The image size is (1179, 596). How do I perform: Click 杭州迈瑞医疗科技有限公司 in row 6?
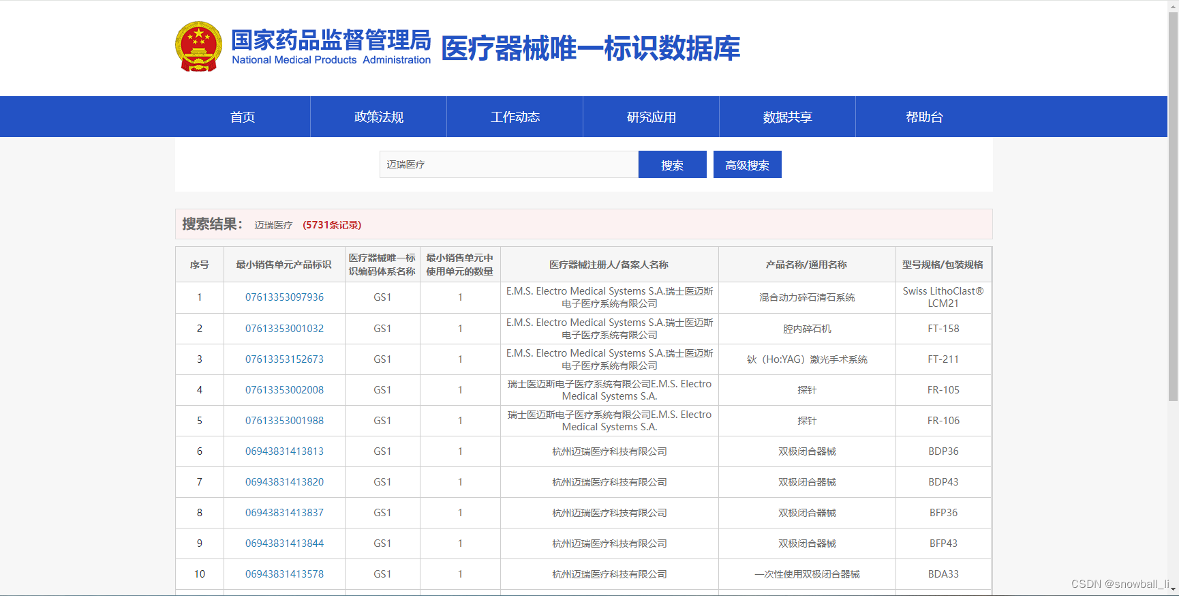click(x=609, y=451)
